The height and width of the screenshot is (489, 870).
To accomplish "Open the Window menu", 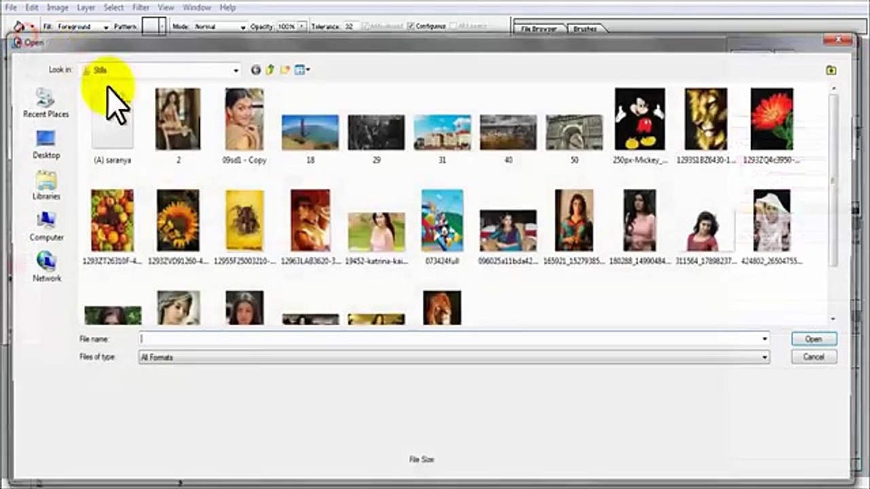I will [x=197, y=7].
